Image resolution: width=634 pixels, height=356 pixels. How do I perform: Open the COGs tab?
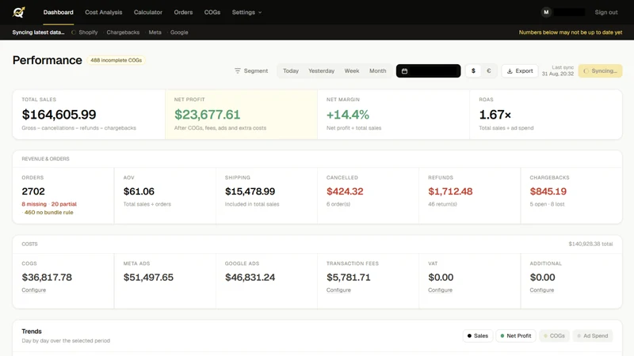tap(212, 12)
